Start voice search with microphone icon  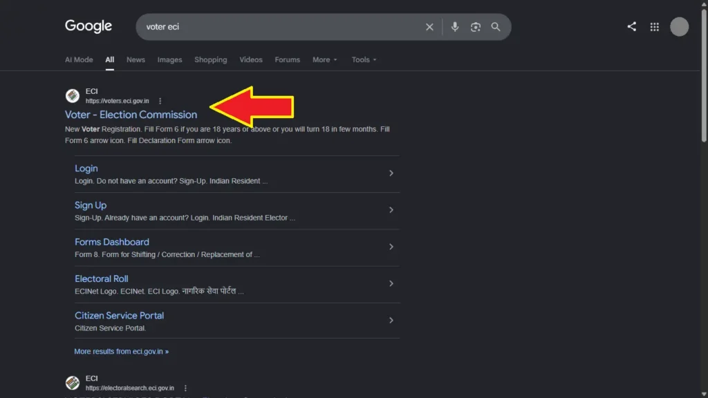(x=455, y=27)
